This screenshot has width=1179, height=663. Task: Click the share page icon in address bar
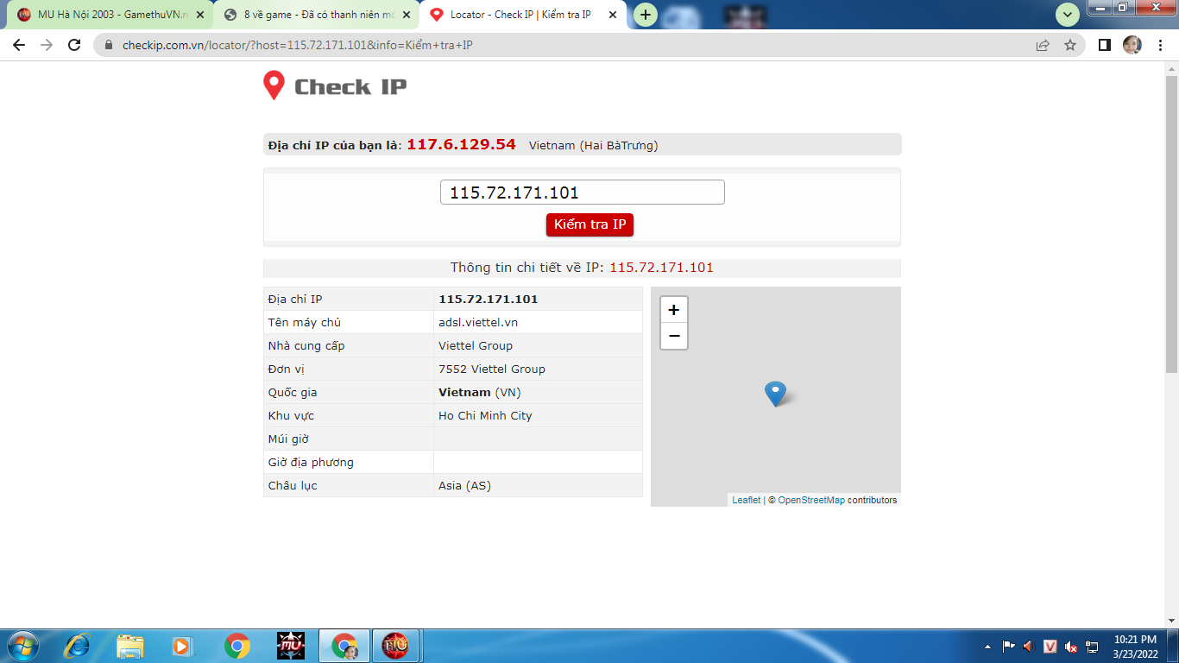[1043, 45]
